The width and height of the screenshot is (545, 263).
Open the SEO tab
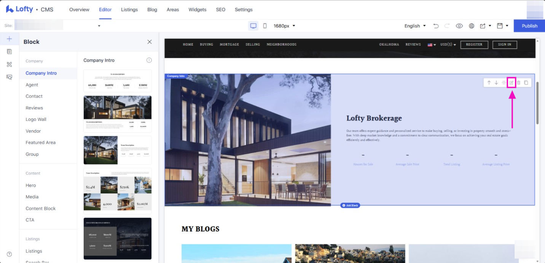(x=221, y=10)
